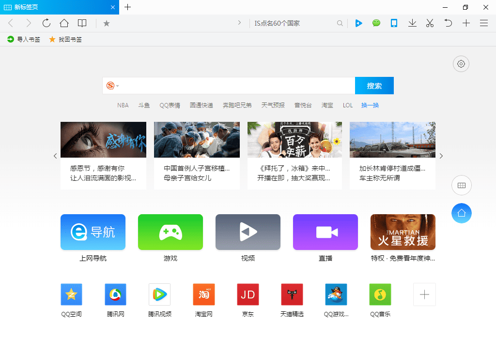496x352 pixels.
Task: Open the page settings gear icon
Action: [461, 64]
